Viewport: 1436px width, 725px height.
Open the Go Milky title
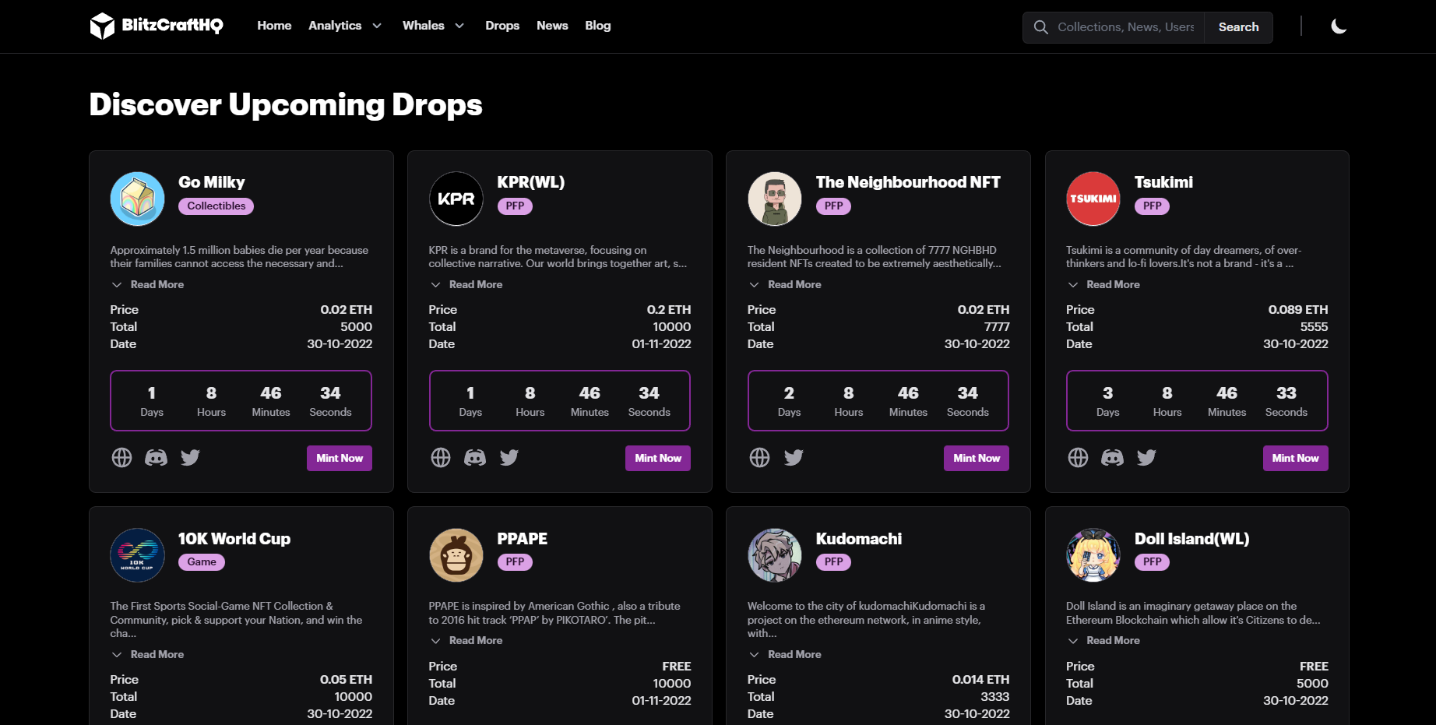[212, 182]
